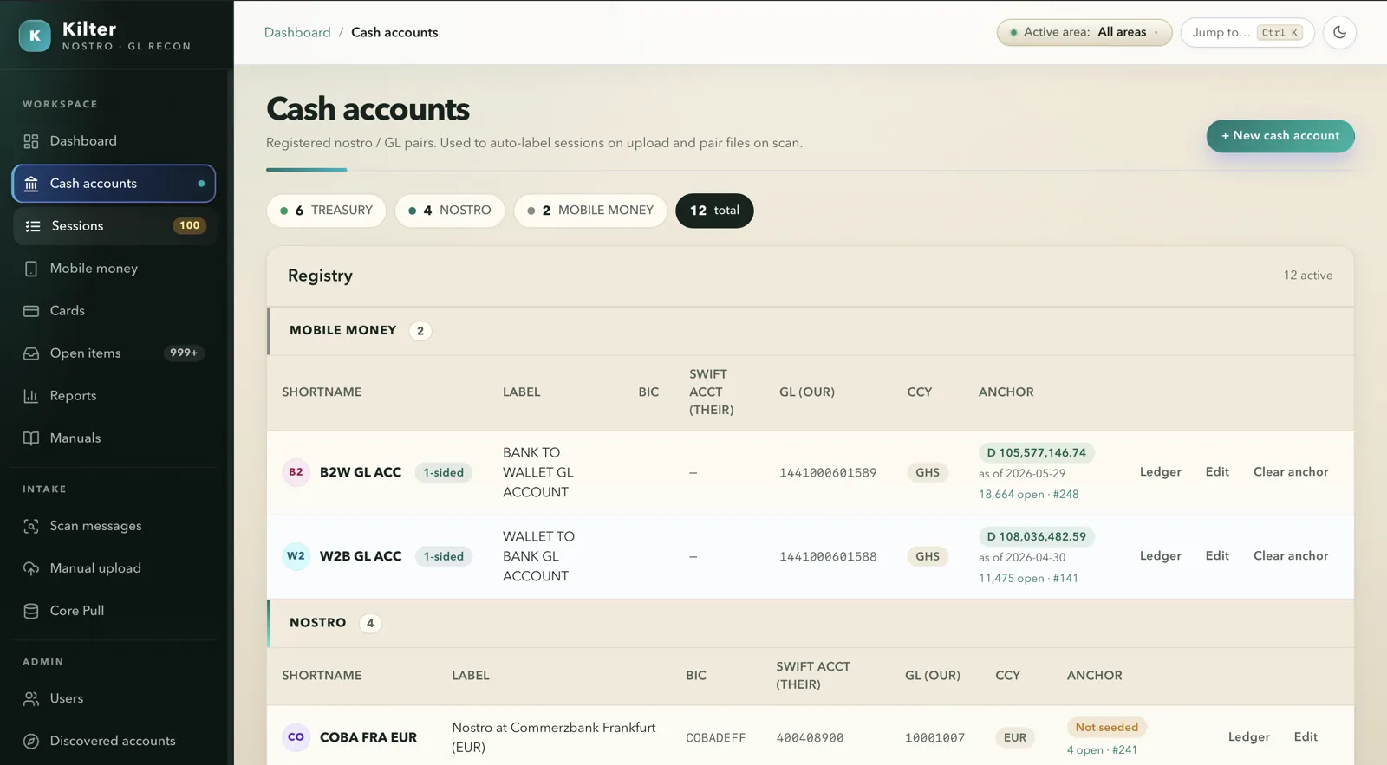Click SWIFT account 400408900
The image size is (1387, 765).
[x=810, y=738]
